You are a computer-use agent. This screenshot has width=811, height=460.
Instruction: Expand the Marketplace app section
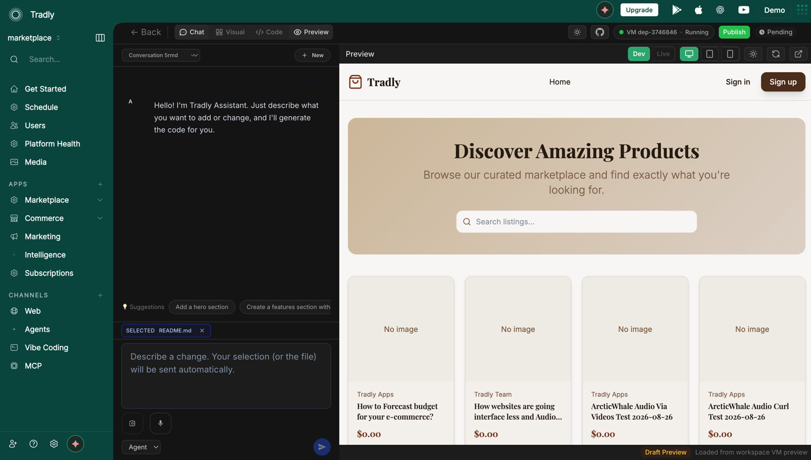tap(100, 200)
